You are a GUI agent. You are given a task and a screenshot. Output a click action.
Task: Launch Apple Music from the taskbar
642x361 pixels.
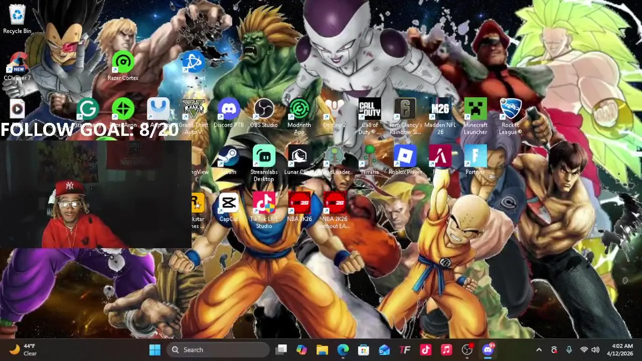[446, 350]
